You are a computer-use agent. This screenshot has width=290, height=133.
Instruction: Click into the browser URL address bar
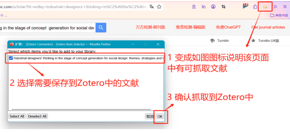74,7
